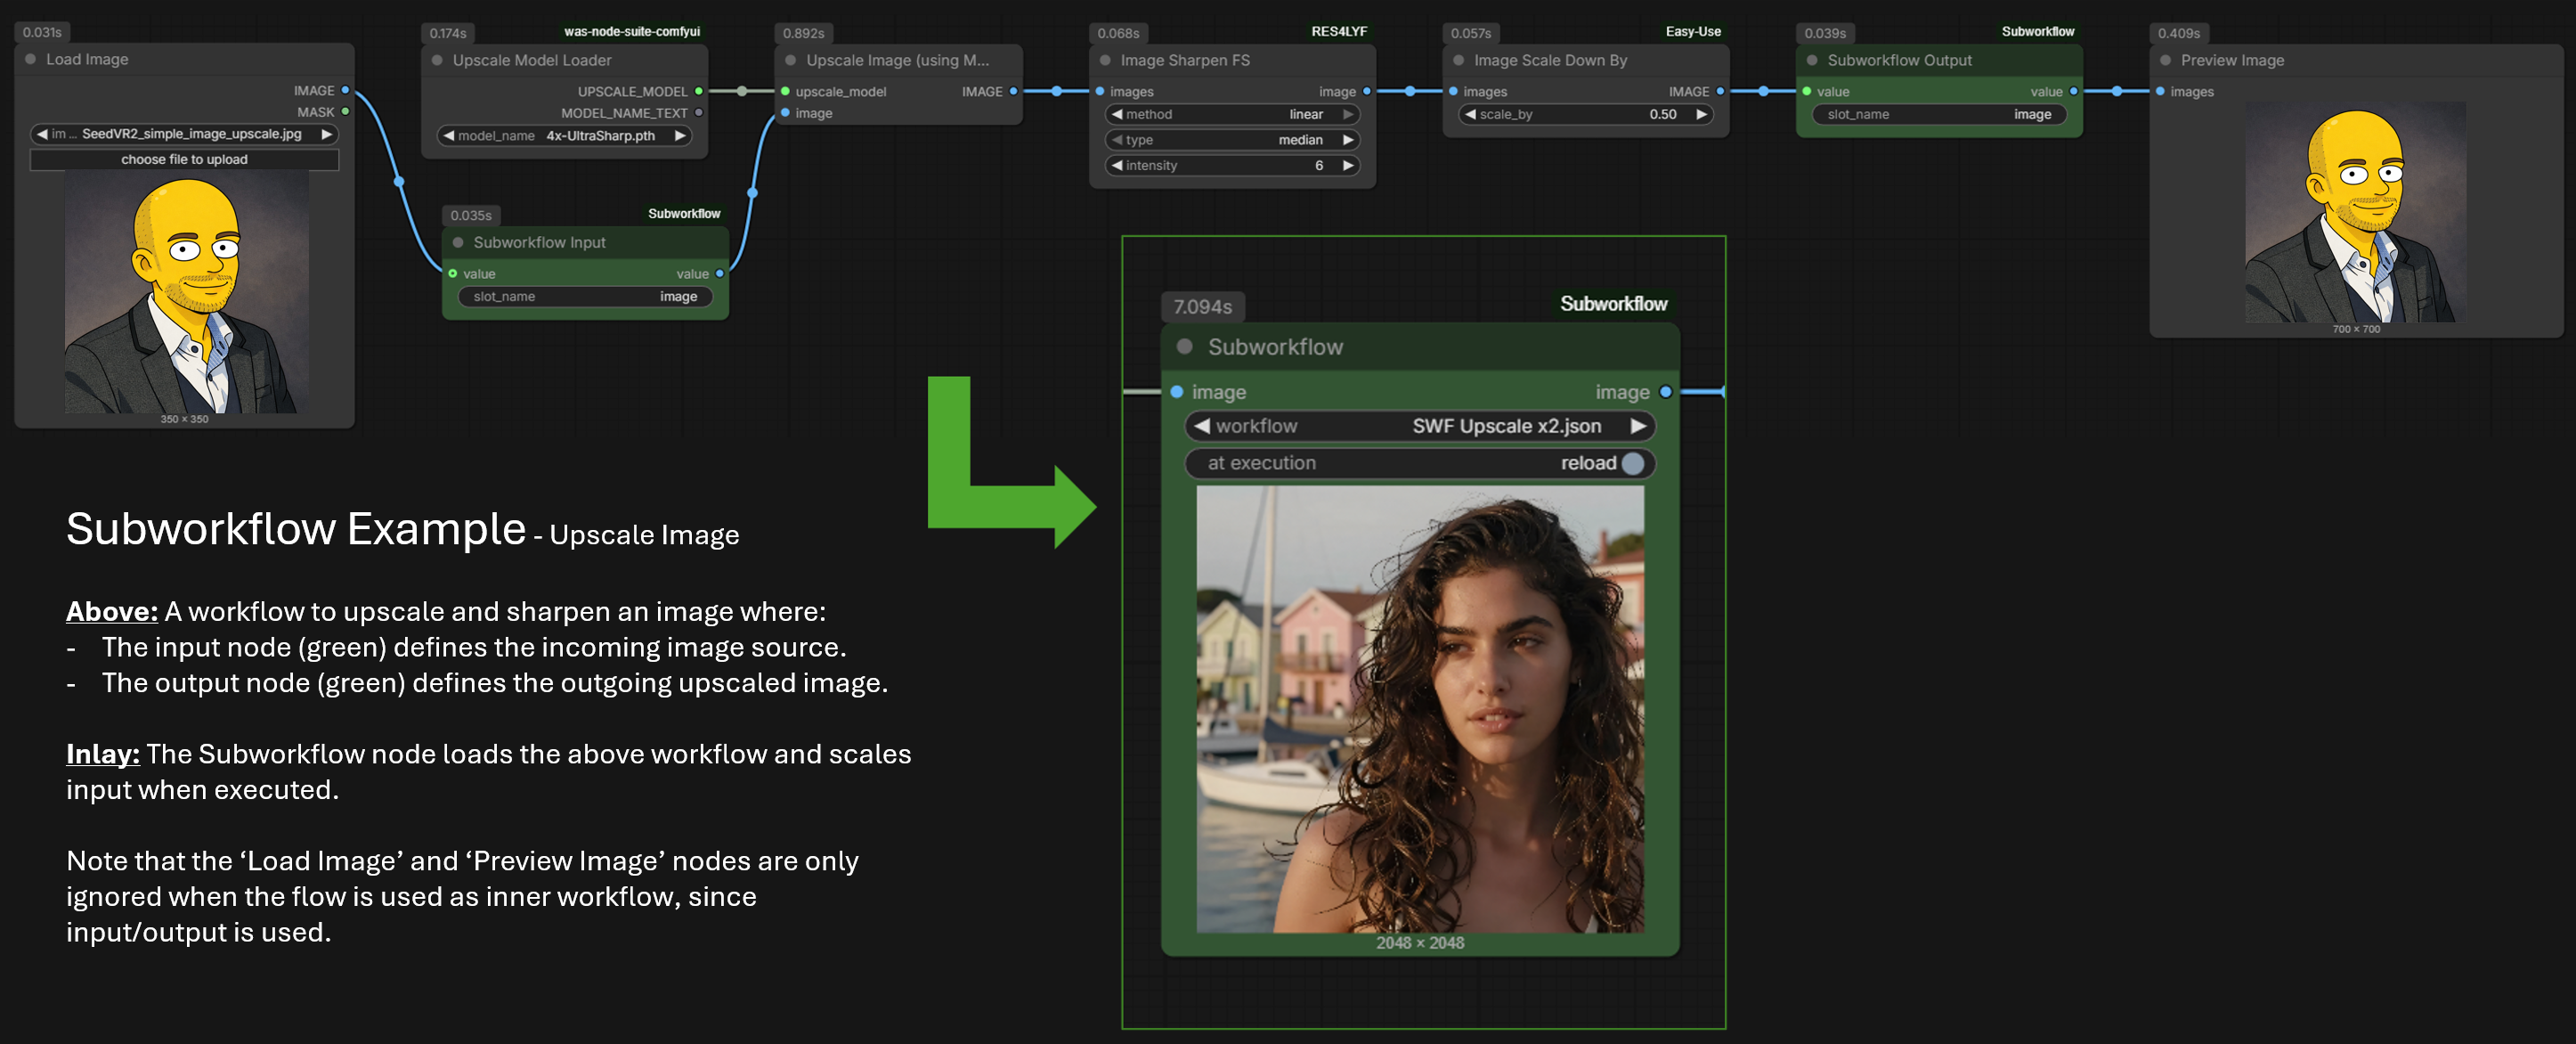Click the Preview Image output thumbnail
Screen dimensions: 2576x1044
point(2355,211)
